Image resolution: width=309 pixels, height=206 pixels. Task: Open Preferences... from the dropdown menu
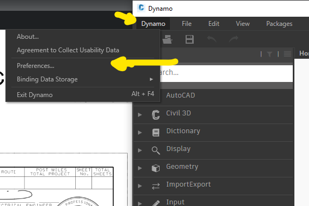tap(83, 66)
